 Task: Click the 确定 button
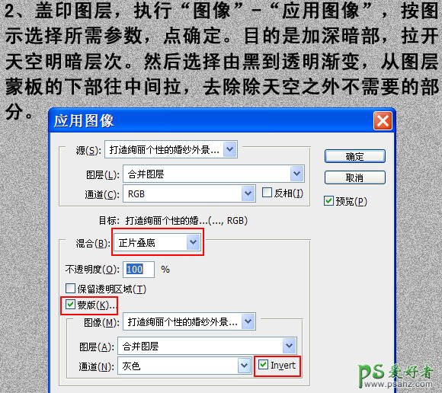354,156
